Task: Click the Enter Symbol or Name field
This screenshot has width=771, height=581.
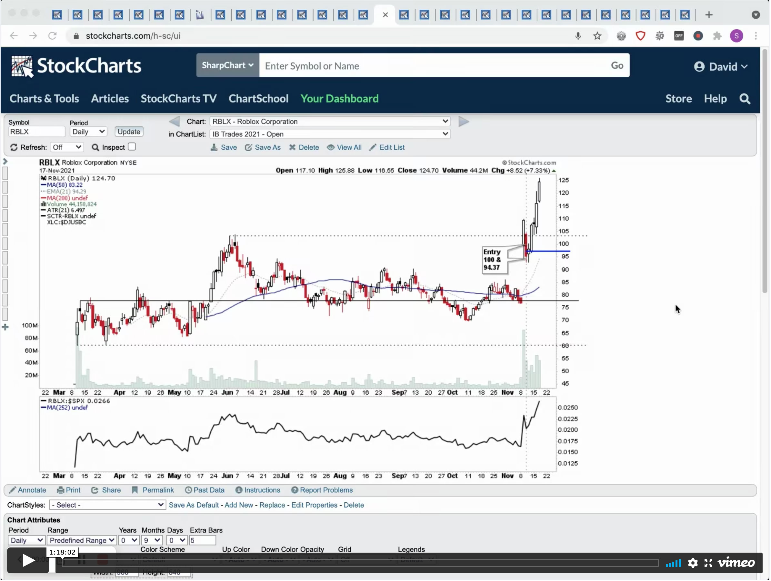Action: 432,65
